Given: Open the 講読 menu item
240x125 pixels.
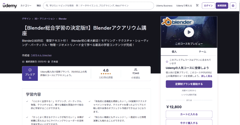Looking at the screenshot, I should click(39, 5).
